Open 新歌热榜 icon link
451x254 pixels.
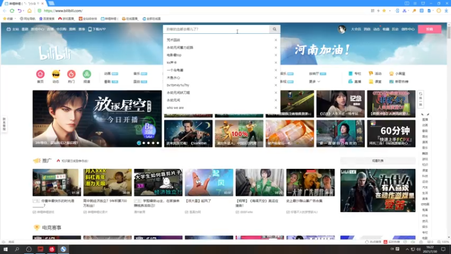[399, 81]
